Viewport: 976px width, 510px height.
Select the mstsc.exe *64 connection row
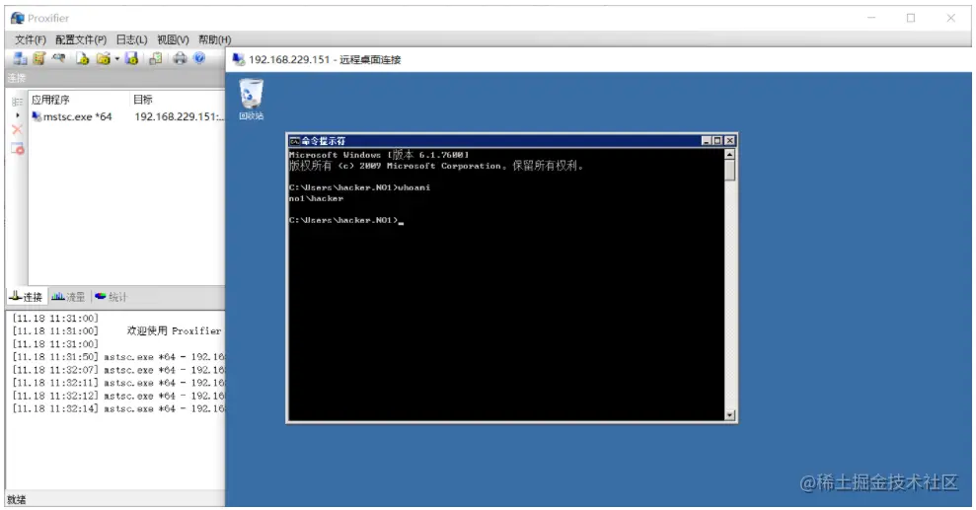coord(127,116)
